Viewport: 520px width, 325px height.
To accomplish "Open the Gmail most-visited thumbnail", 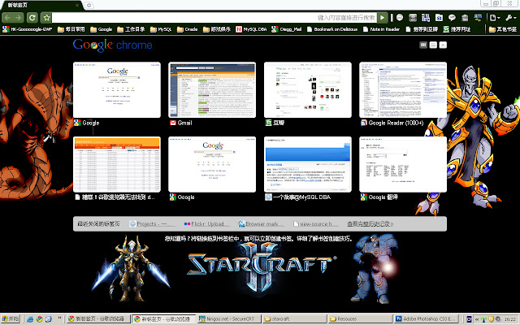I will (x=212, y=90).
